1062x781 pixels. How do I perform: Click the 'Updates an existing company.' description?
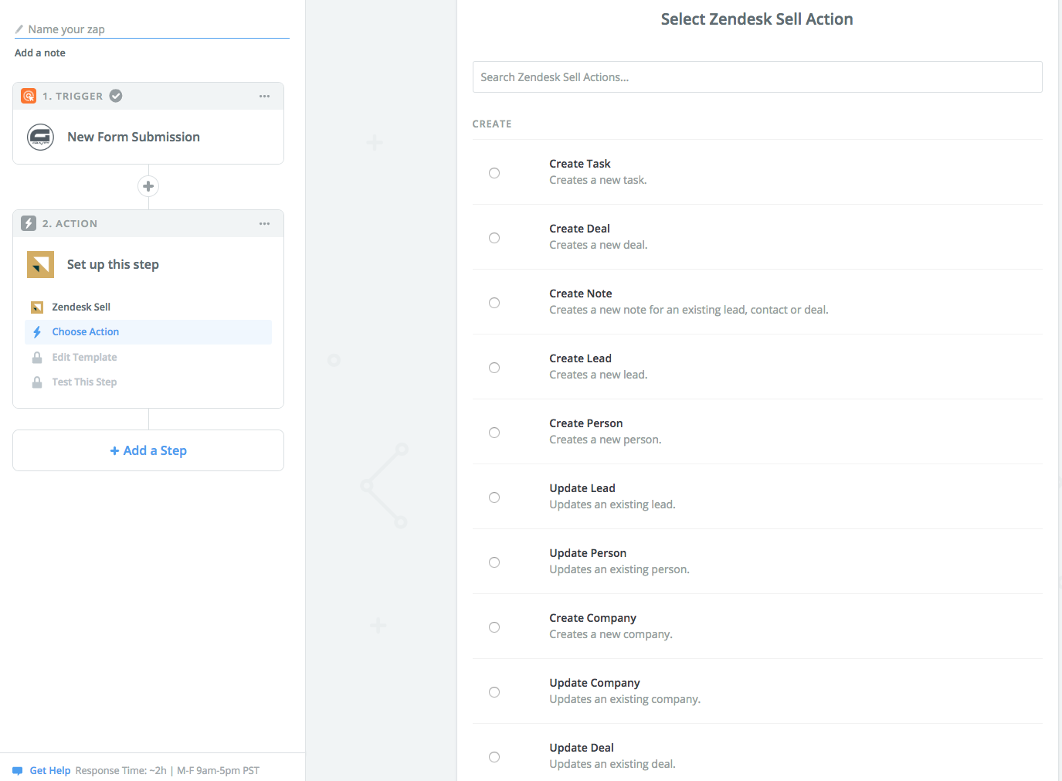click(625, 699)
